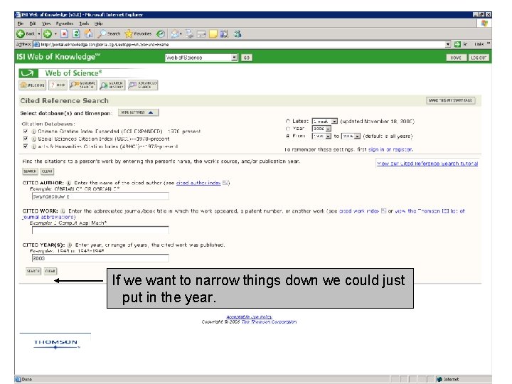Image resolution: width=512 pixels, height=384 pixels.
Task: Open the Favorites menu
Action: [65, 23]
